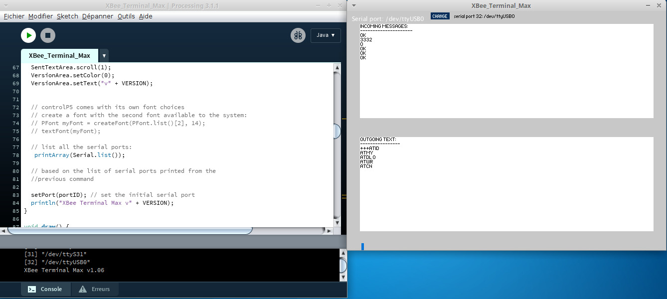
Task: Open the Sketch menu
Action: tap(67, 16)
